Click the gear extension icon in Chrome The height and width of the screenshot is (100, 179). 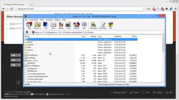click(167, 9)
